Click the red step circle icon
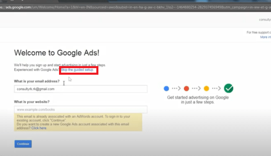 click(x=186, y=89)
